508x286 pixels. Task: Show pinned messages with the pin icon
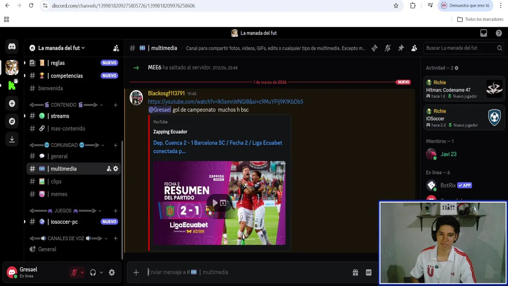coord(401,48)
